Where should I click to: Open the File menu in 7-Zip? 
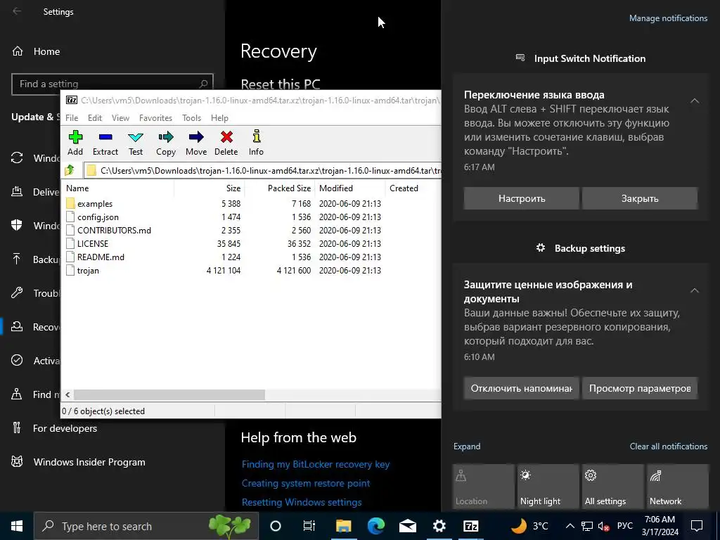[x=72, y=118]
